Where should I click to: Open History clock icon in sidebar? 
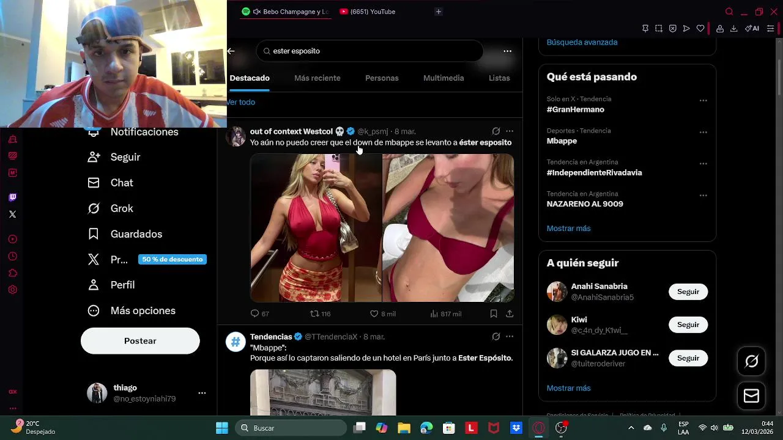click(12, 256)
